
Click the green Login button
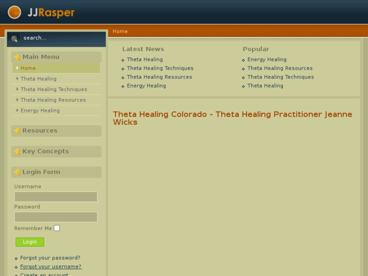point(30,242)
